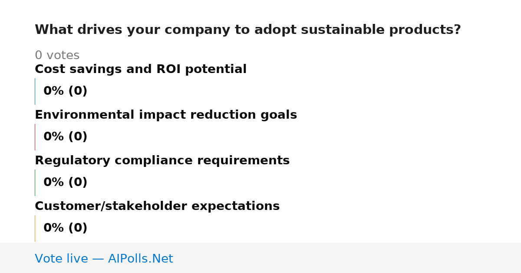
Task: Click the poll question title text
Action: (x=248, y=30)
